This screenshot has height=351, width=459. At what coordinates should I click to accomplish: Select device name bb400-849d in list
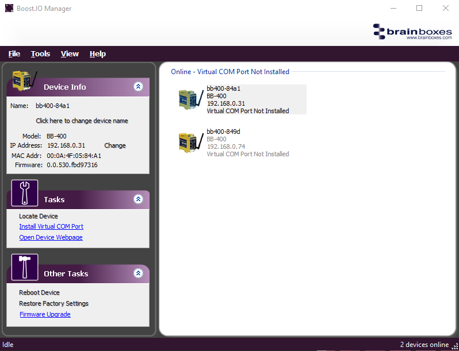[223, 132]
